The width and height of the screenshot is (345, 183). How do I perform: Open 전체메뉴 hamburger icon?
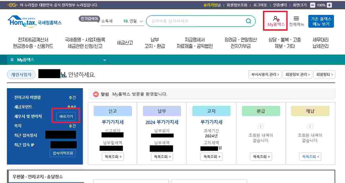tap(296, 19)
